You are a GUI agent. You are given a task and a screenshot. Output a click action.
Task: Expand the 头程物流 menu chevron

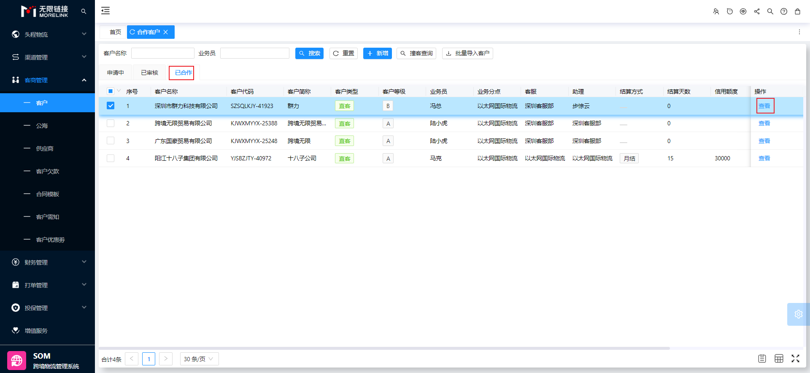tap(84, 34)
